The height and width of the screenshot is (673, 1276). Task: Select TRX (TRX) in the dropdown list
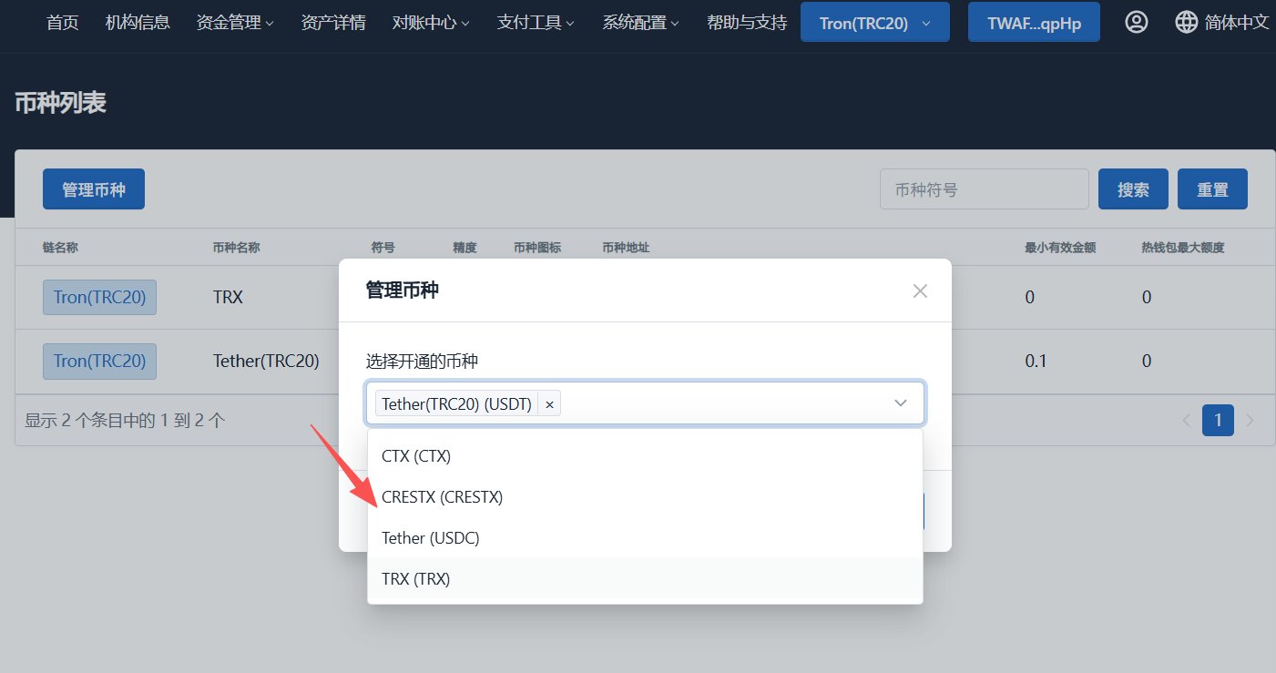(415, 578)
